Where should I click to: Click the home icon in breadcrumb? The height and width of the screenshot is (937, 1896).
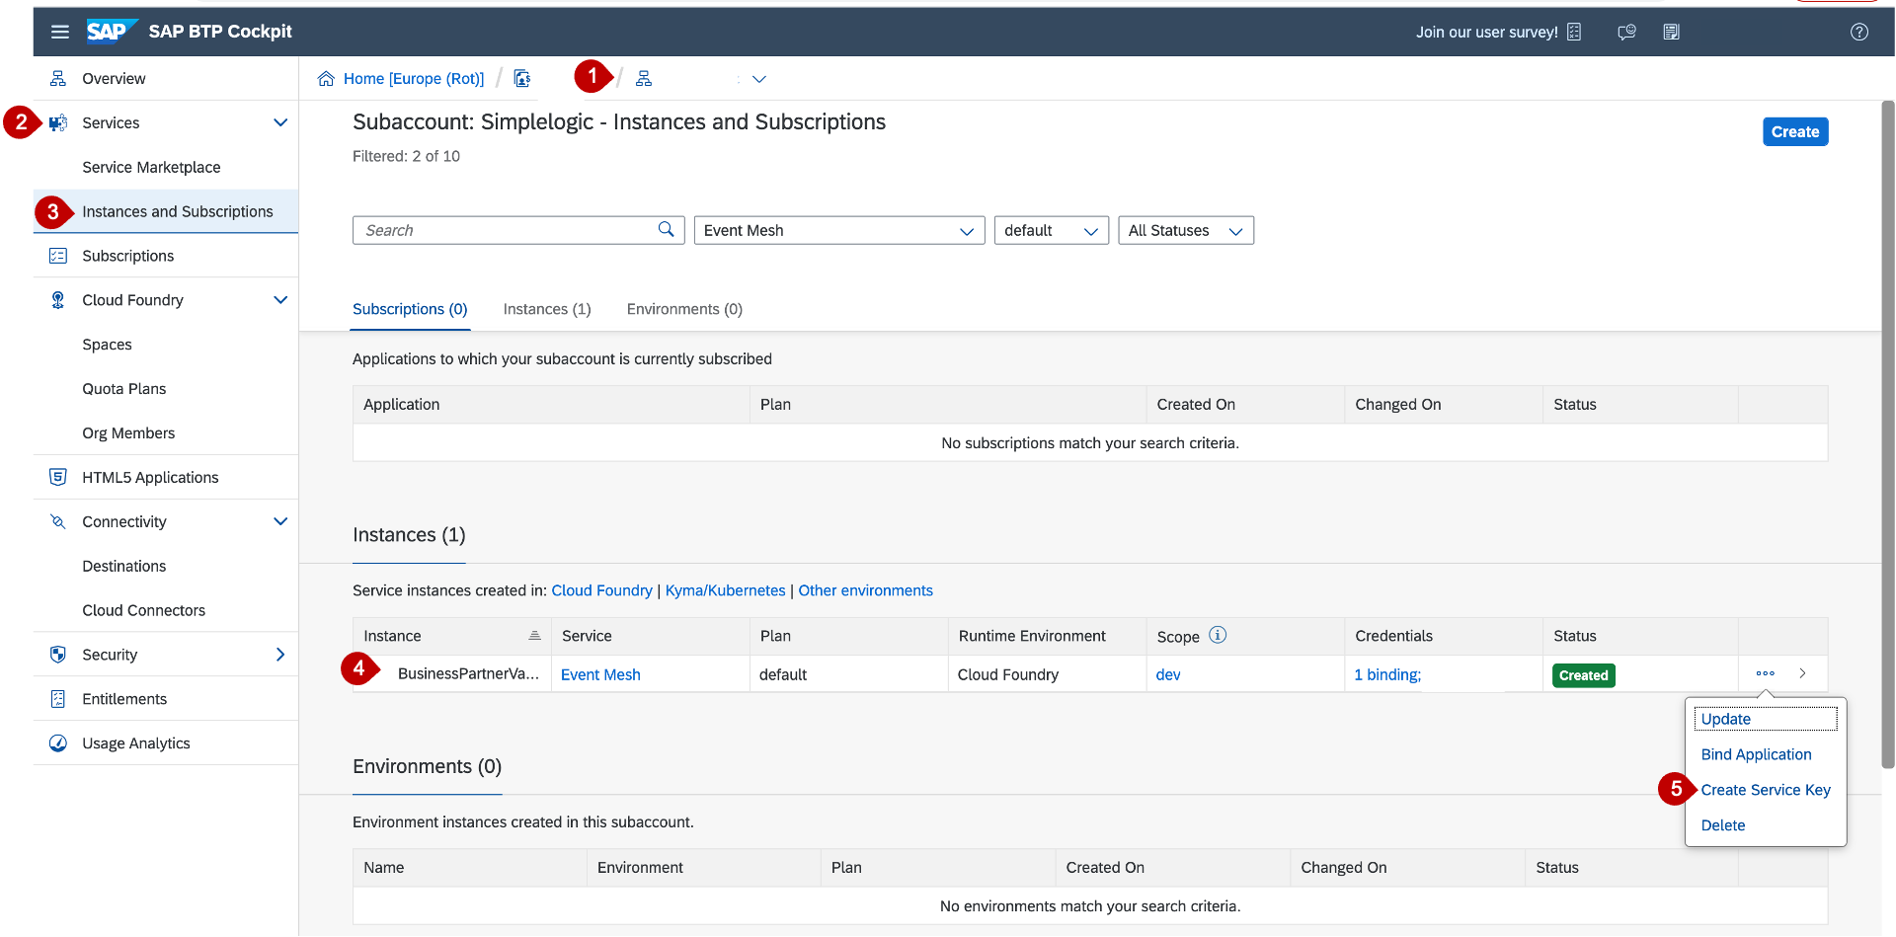click(x=326, y=79)
